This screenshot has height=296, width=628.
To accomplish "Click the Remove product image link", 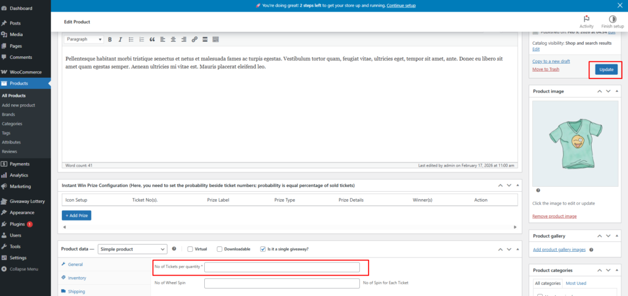I will pos(554,216).
